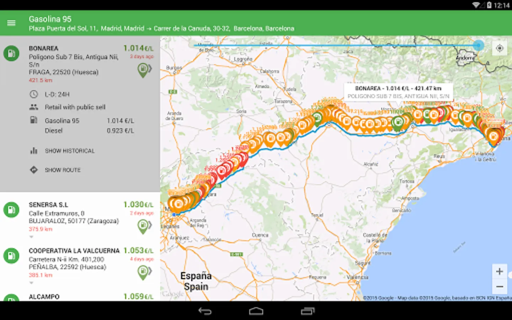
Task: Select the BONAREA green map marker
Action: 398,123
